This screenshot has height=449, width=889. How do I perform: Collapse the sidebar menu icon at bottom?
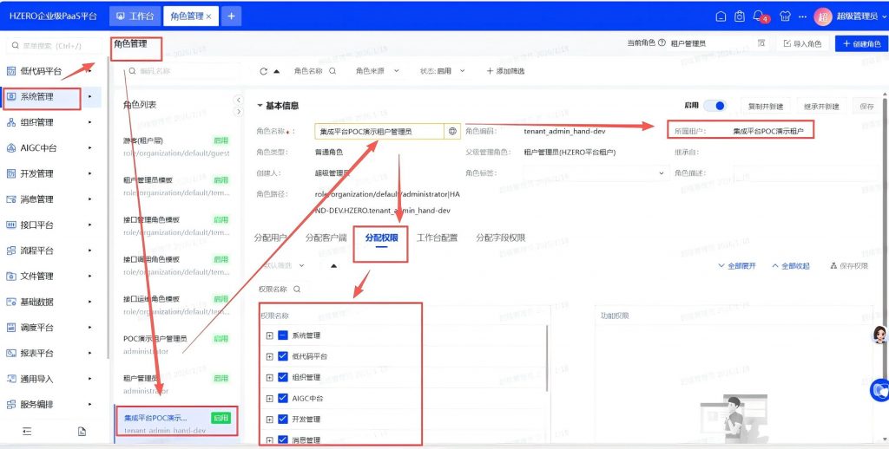tap(27, 431)
